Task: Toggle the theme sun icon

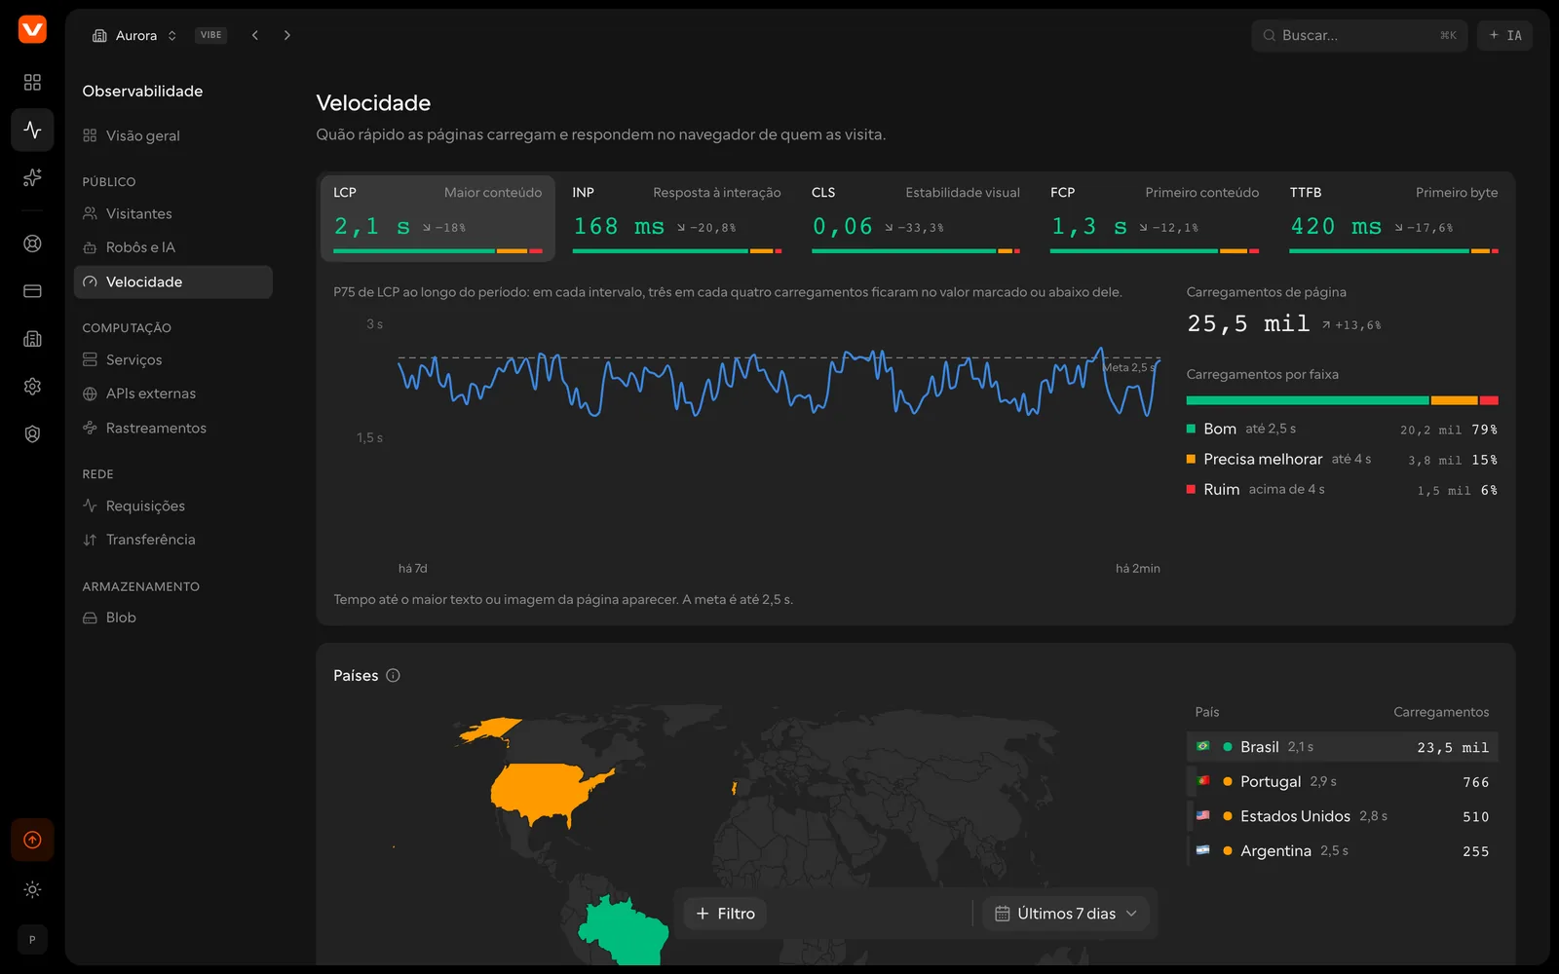Action: tap(32, 889)
